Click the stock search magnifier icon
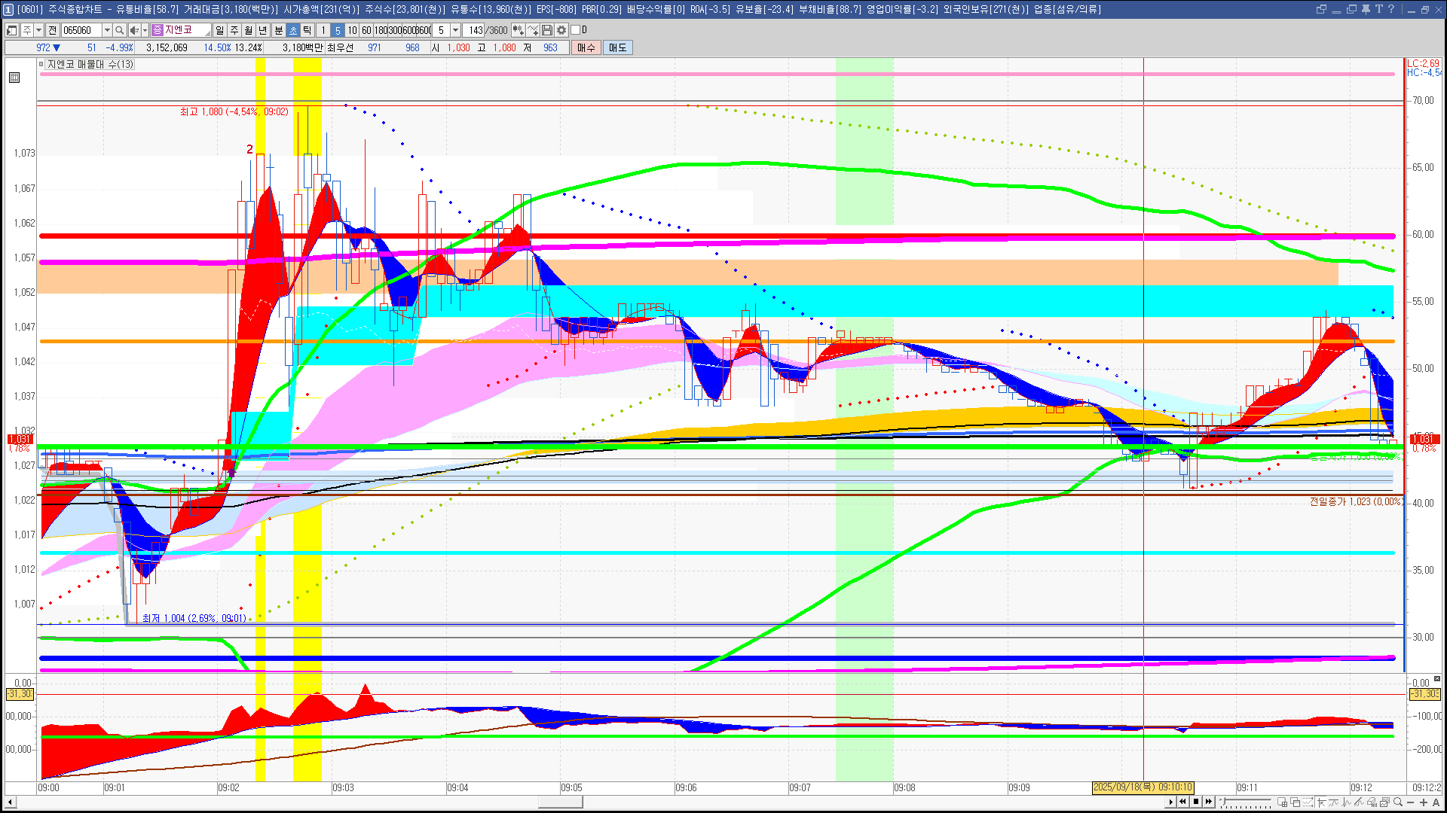 click(x=120, y=30)
